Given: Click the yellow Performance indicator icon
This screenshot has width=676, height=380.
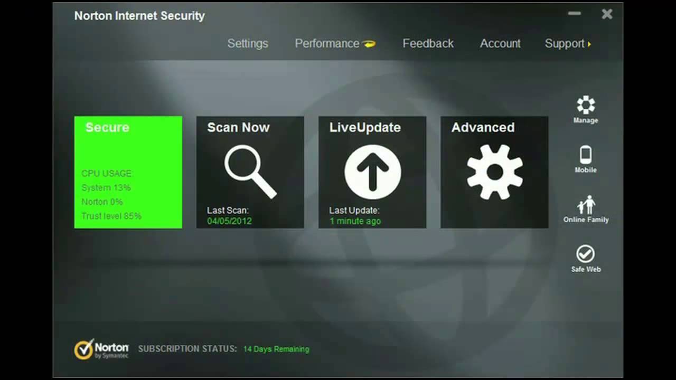Looking at the screenshot, I should pyautogui.click(x=369, y=44).
